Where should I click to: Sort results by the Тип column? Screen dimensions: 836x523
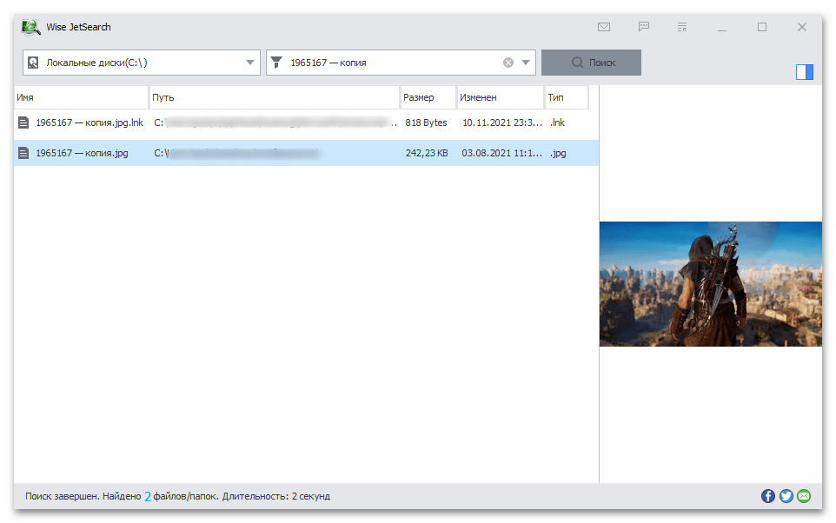pos(566,97)
